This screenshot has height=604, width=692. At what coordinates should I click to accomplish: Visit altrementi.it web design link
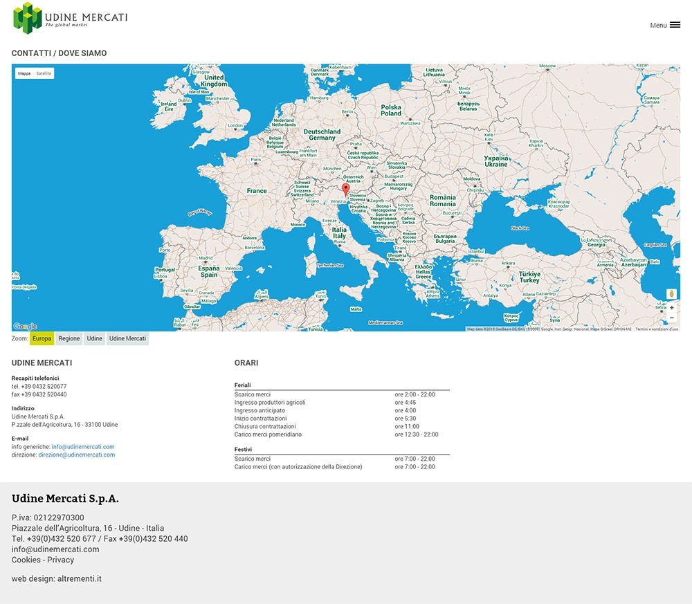pos(79,578)
